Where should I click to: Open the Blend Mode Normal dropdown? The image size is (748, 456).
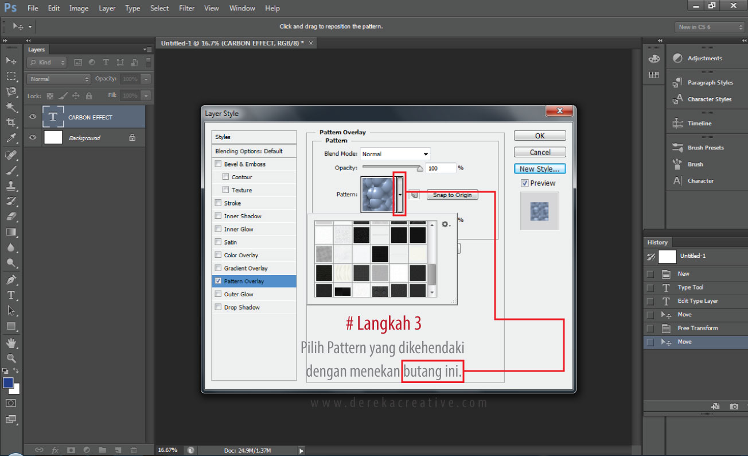(x=395, y=154)
